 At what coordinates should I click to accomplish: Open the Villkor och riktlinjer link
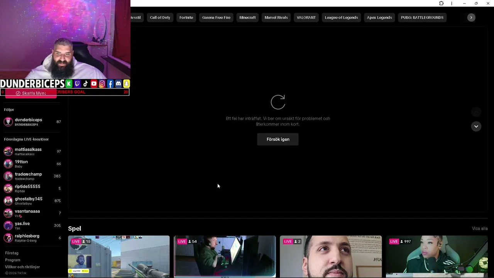22,267
